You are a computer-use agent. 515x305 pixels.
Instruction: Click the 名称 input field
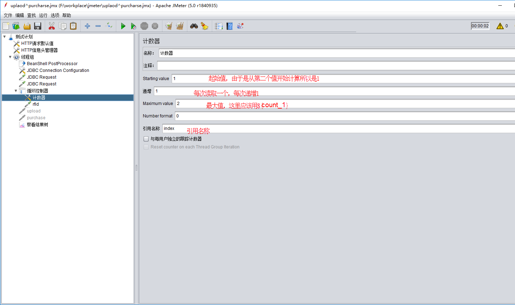coord(337,53)
